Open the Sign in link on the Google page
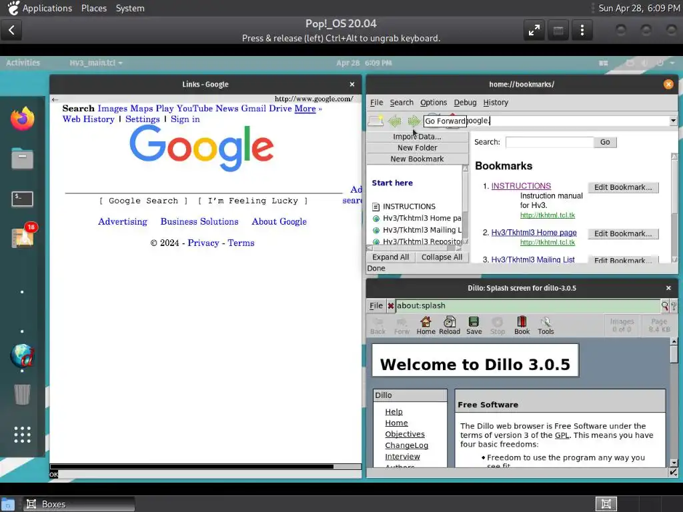The width and height of the screenshot is (683, 512). click(185, 119)
